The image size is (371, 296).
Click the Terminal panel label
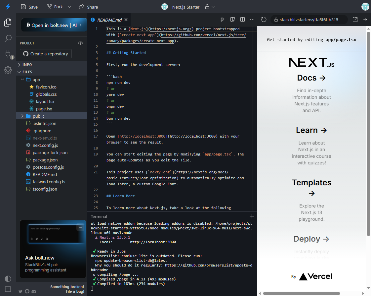coord(99,216)
